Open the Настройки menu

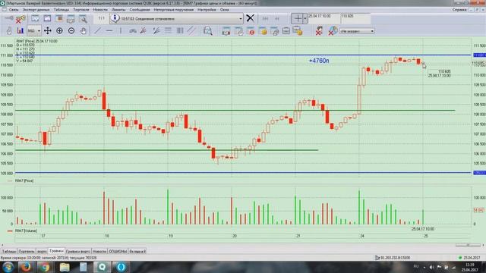coord(207,10)
